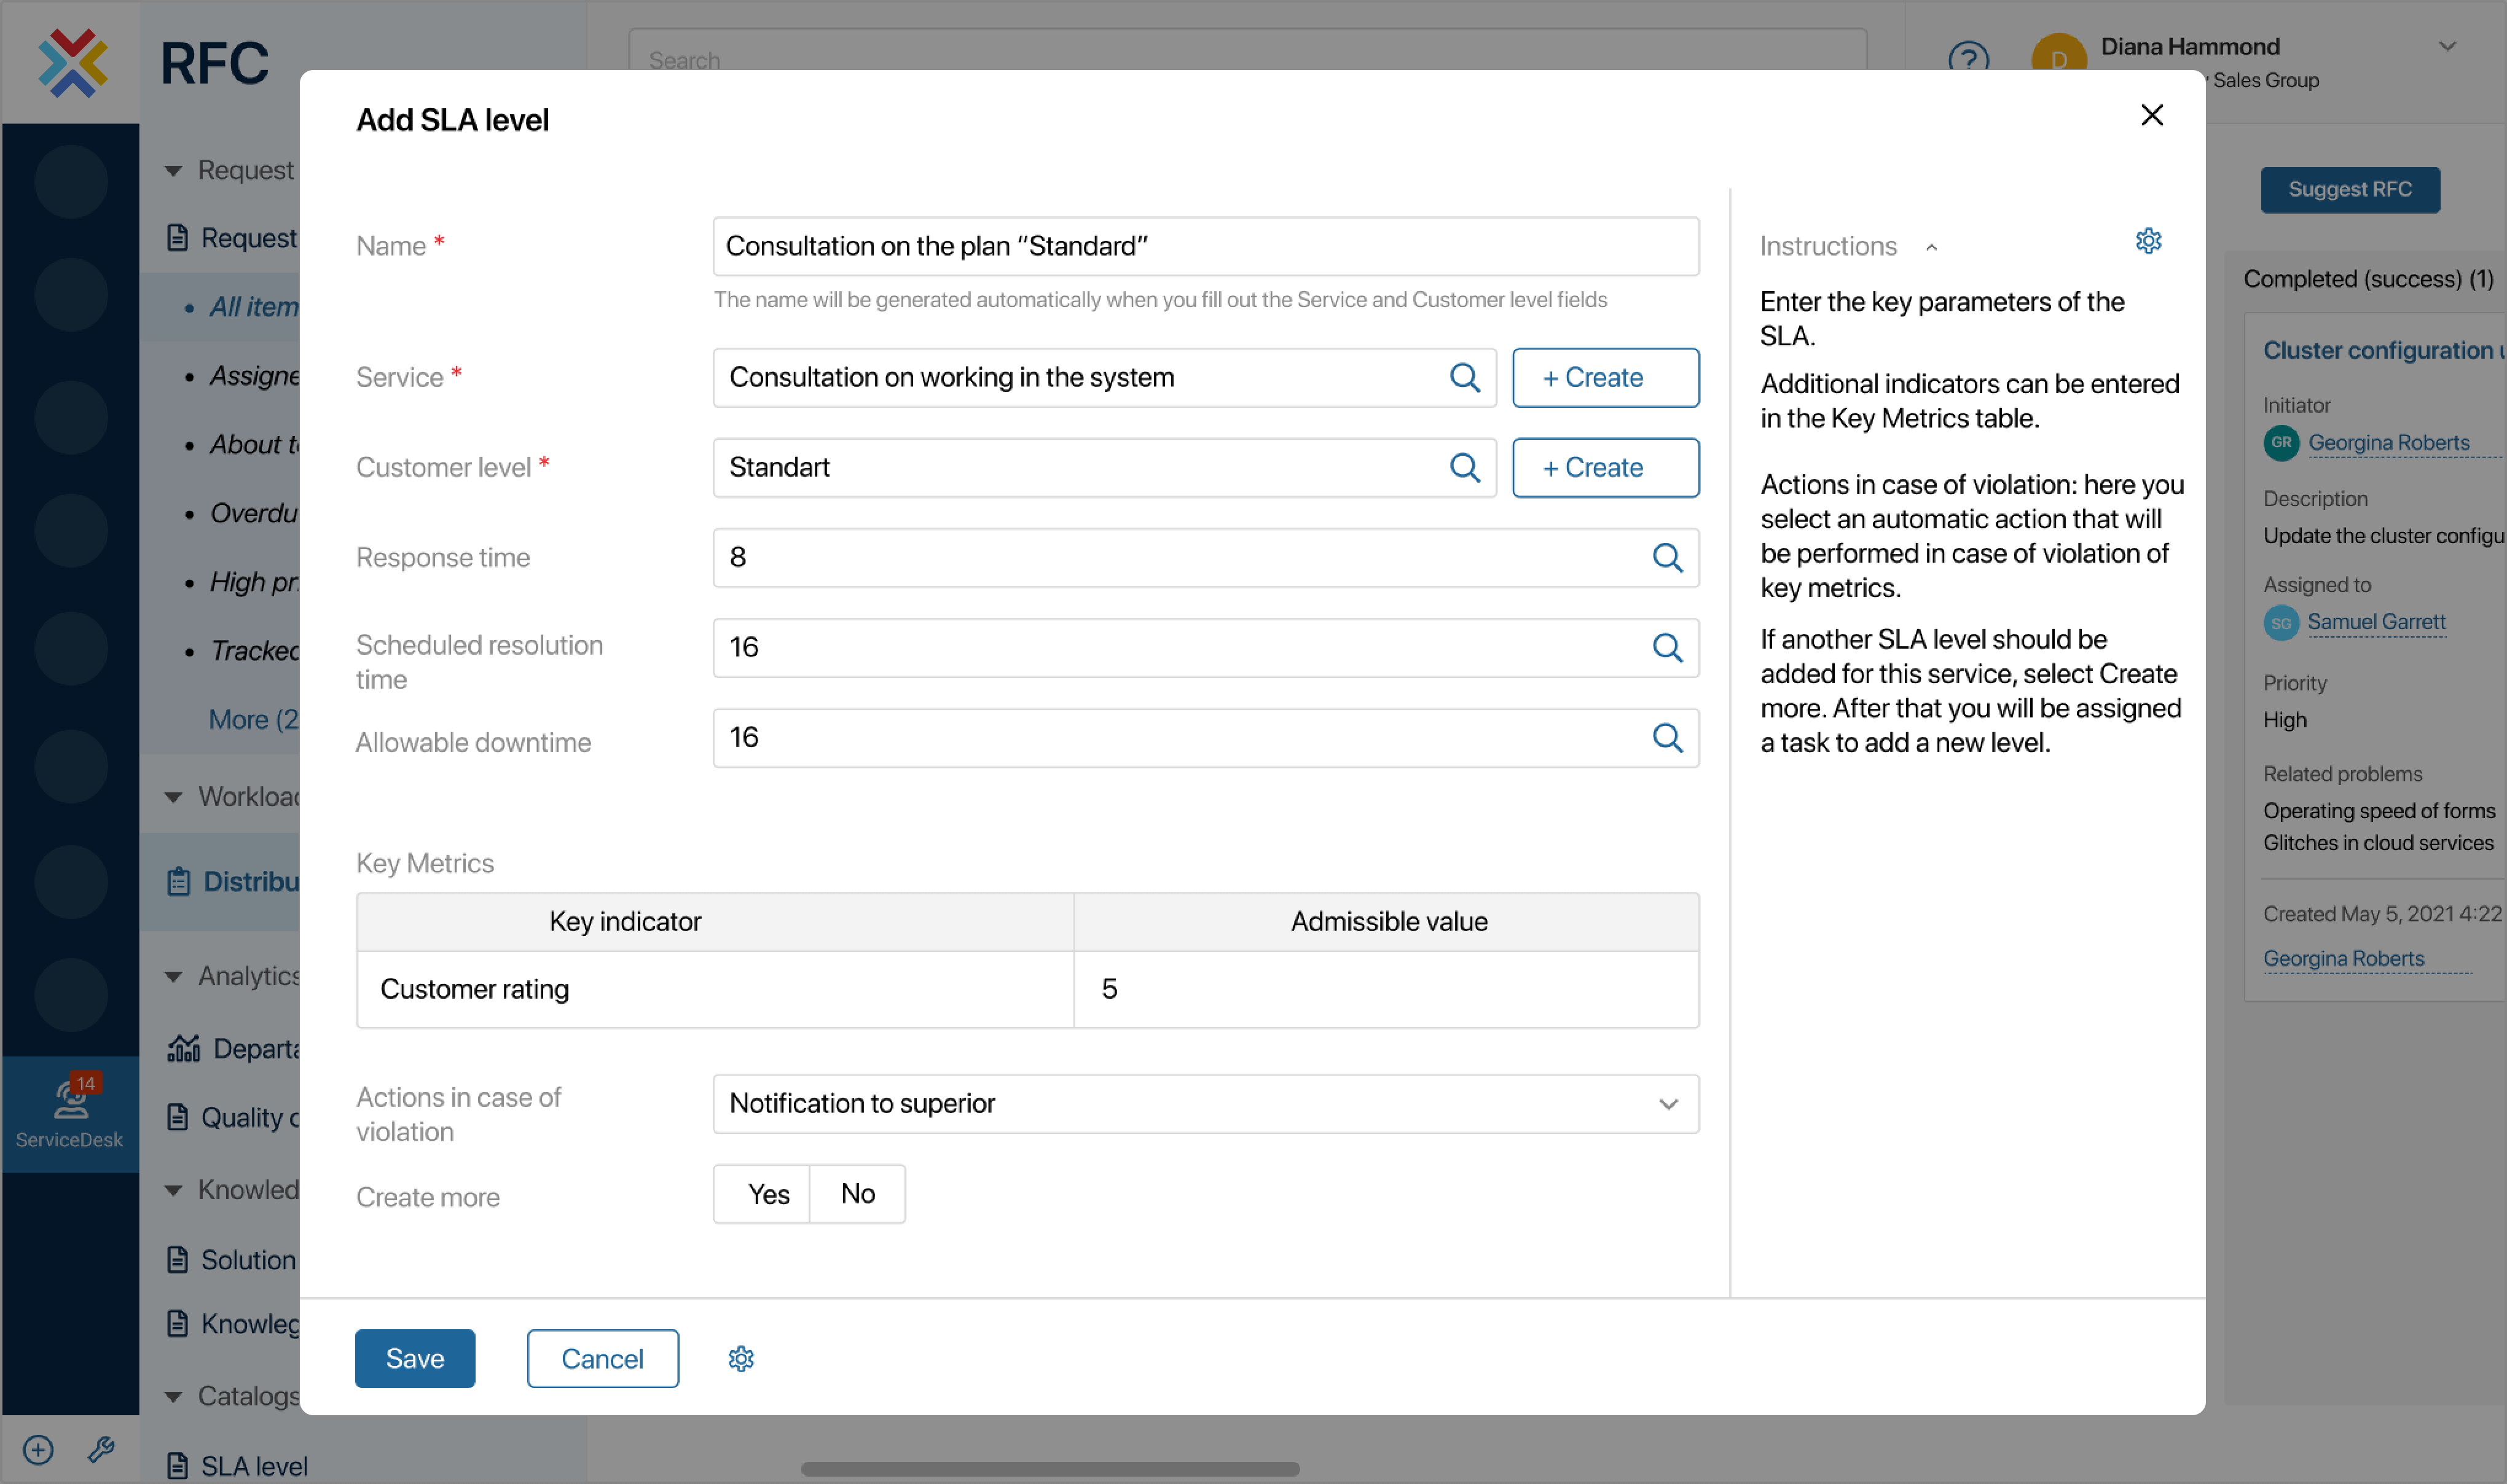
Task: Click the Key indicator column header
Action: [x=714, y=921]
